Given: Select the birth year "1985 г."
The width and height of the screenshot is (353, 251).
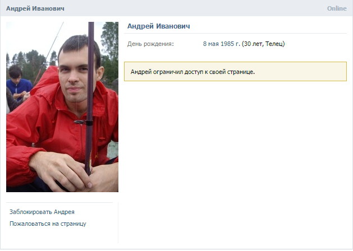Looking at the screenshot, I should tap(230, 44).
